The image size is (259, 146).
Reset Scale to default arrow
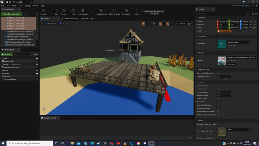coord(255,28)
